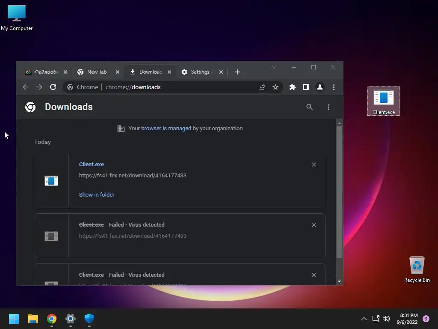Click the Today date heading

[x=42, y=142]
